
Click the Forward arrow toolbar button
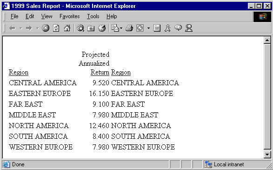click(x=29, y=28)
